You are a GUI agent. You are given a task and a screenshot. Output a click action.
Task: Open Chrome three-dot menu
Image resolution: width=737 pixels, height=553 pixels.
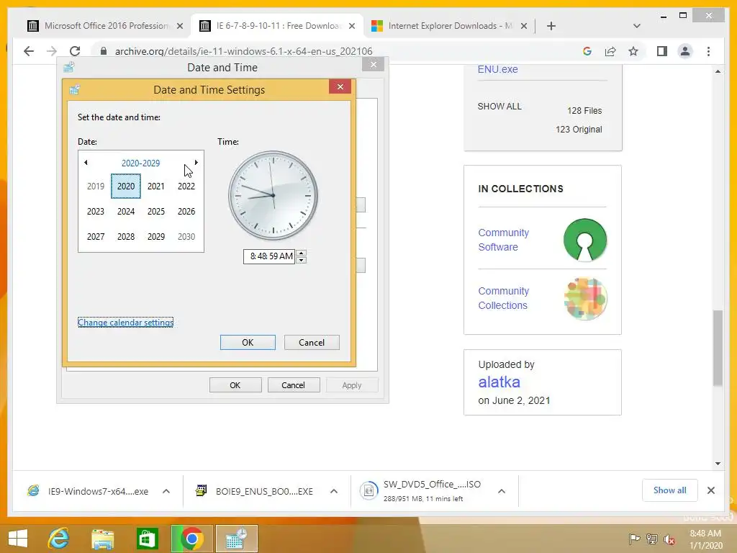point(708,51)
